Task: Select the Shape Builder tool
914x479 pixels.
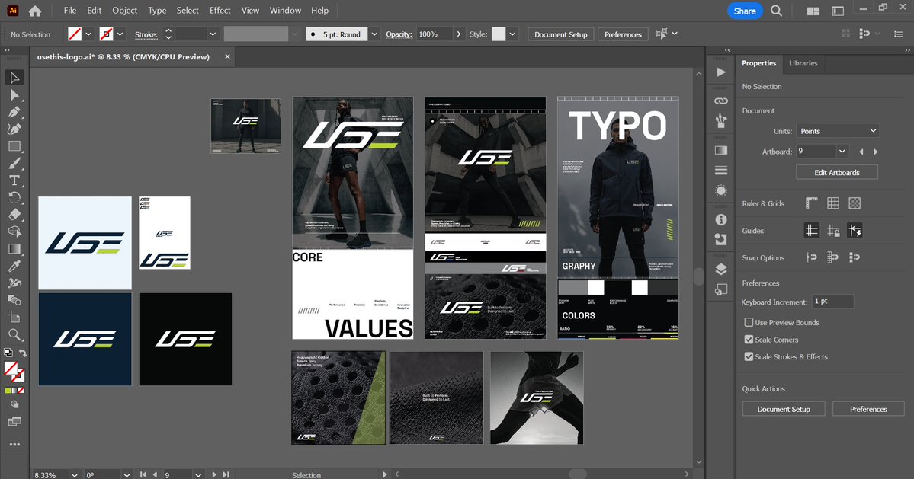Action: 14,232
